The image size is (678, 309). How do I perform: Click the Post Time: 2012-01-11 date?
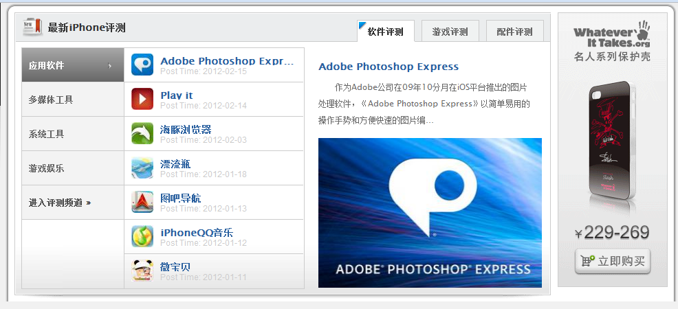pos(204,277)
